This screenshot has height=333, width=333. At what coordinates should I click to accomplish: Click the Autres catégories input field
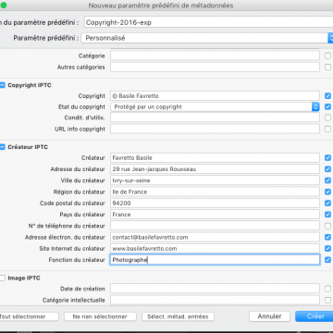tap(215, 68)
